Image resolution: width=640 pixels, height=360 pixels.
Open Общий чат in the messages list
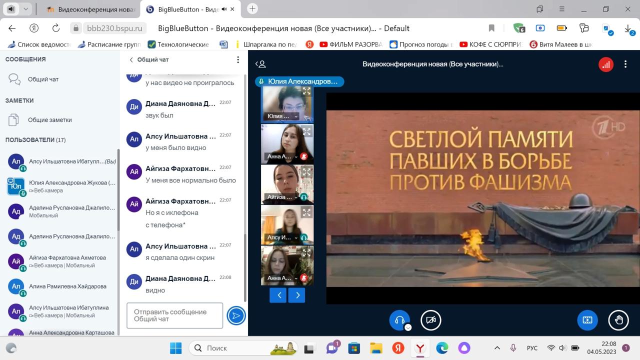click(43, 79)
